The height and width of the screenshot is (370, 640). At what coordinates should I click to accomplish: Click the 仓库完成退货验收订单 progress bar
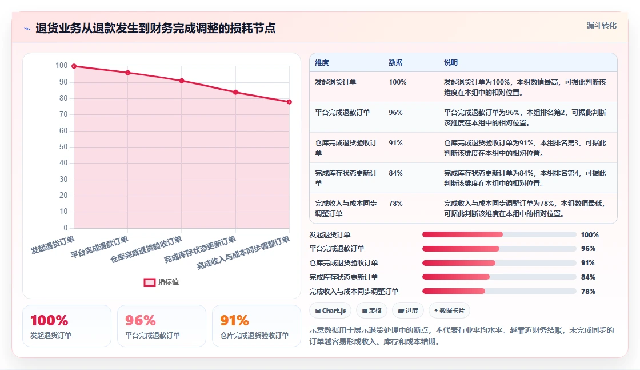[499, 263]
